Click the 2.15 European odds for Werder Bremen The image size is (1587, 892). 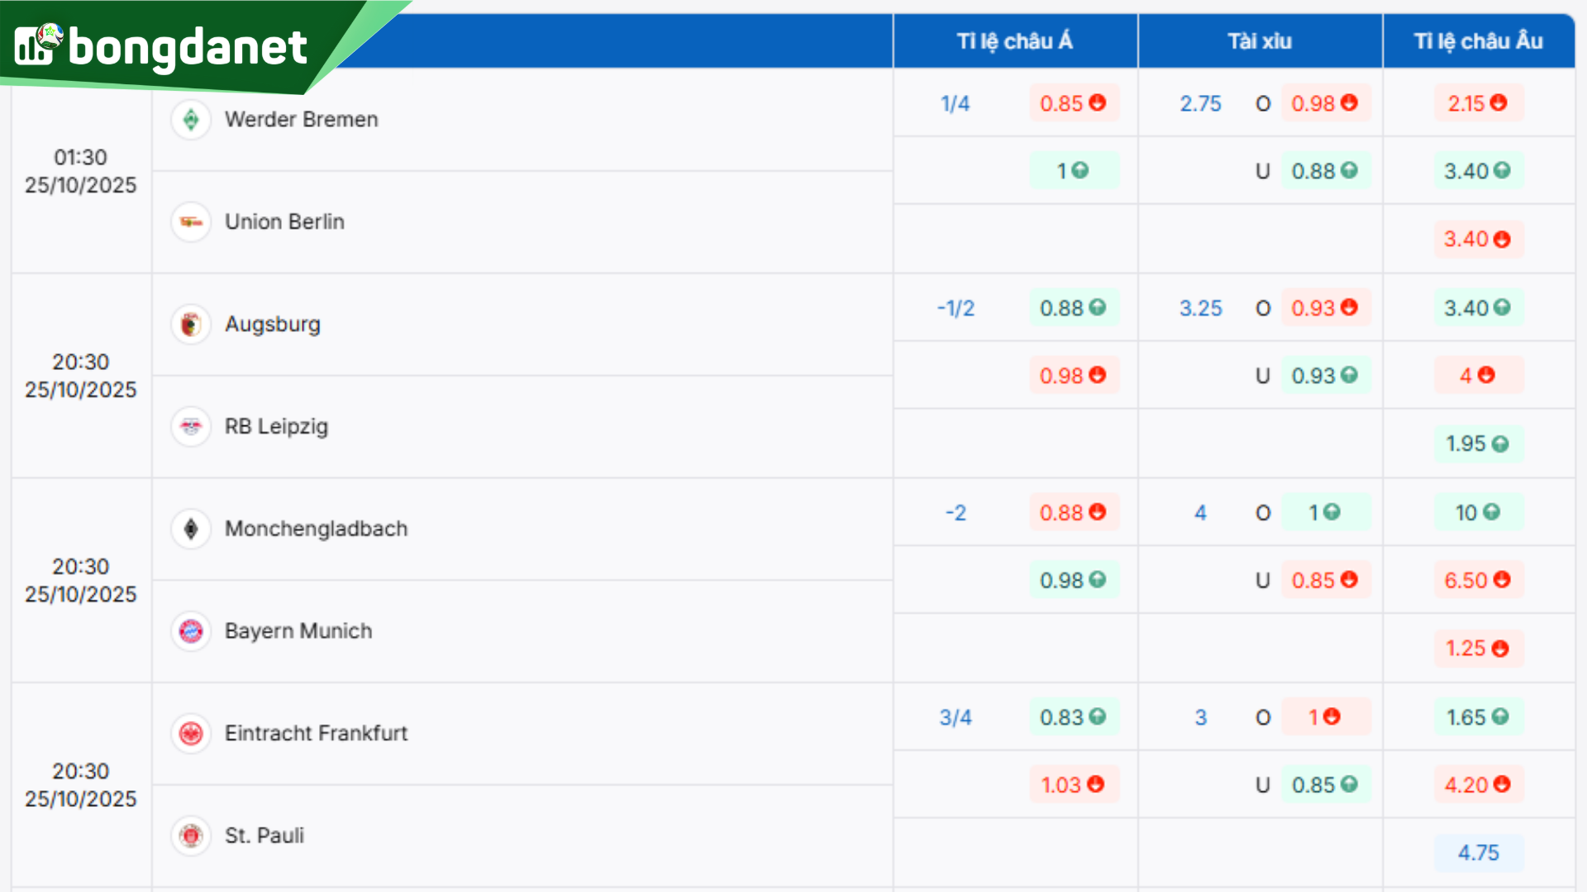click(x=1477, y=103)
